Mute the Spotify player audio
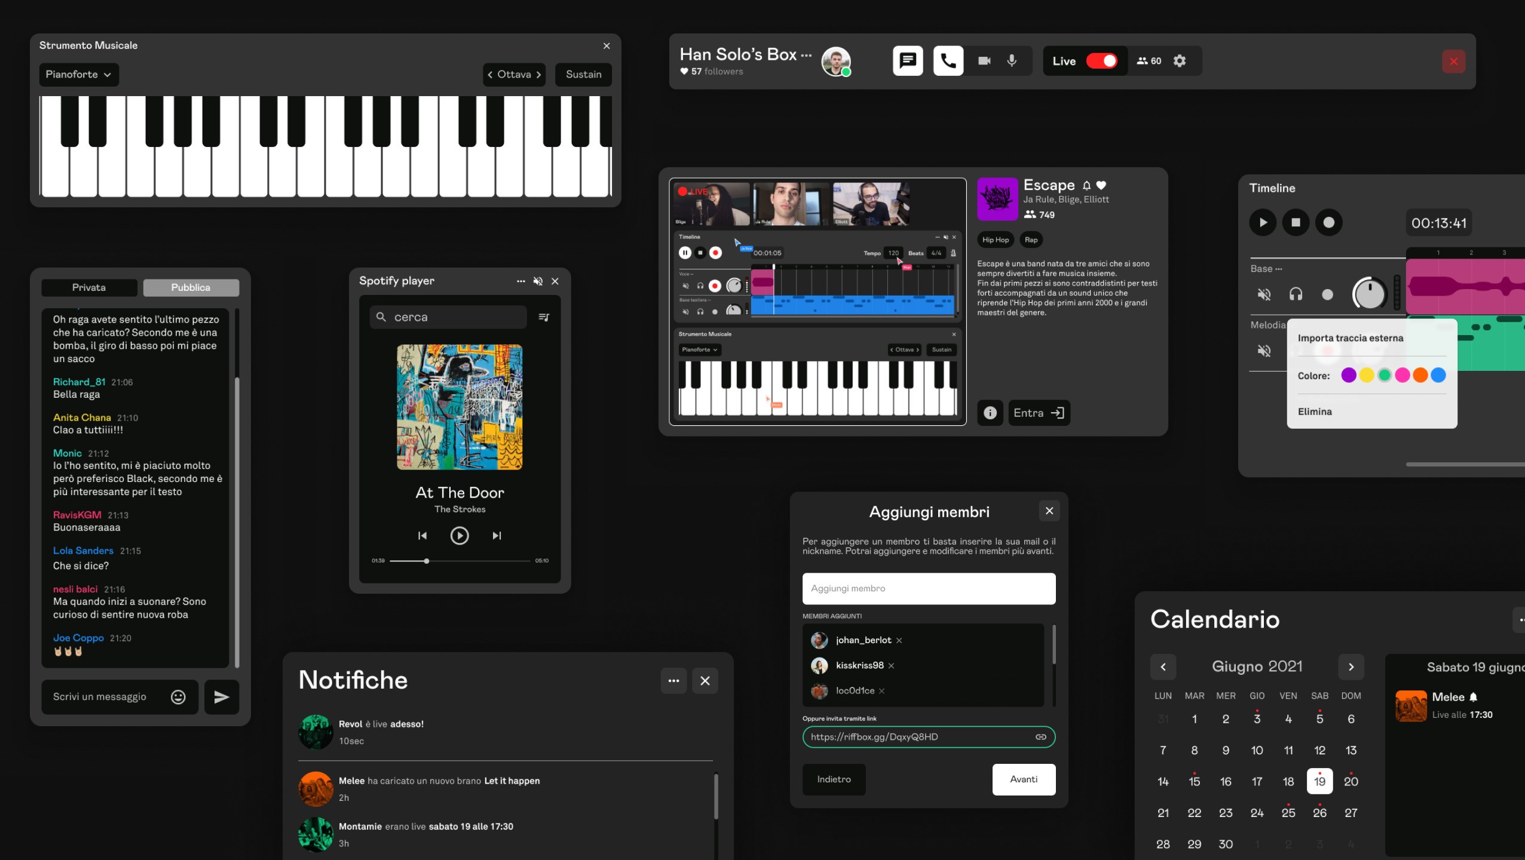 [x=538, y=281]
